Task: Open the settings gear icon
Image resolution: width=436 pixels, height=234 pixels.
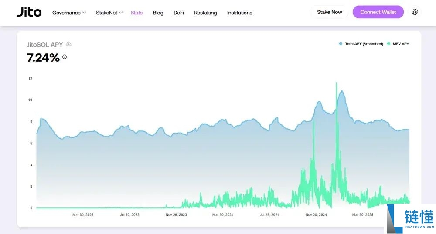Action: click(x=414, y=12)
